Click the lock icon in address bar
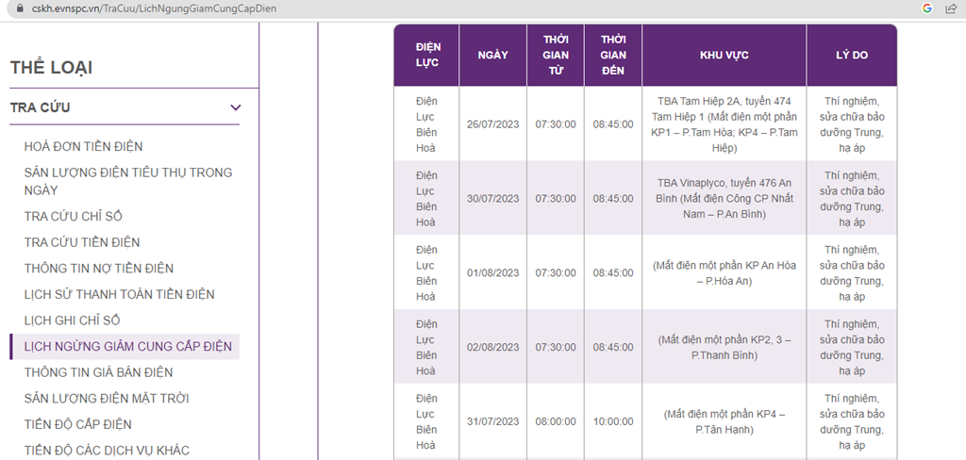 coord(20,8)
